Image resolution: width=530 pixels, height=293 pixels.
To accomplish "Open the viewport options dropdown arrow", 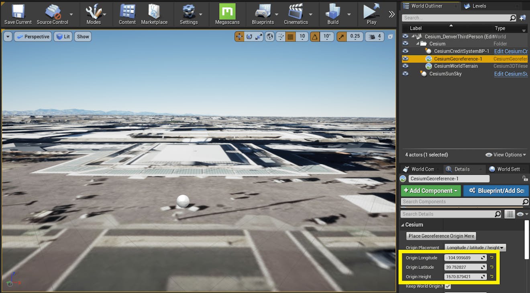I will coord(8,37).
